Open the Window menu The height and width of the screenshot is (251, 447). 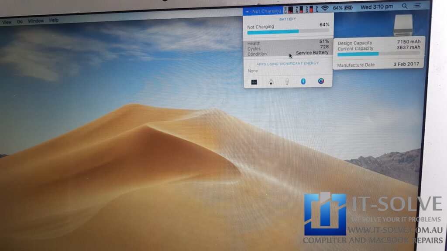click(x=36, y=21)
